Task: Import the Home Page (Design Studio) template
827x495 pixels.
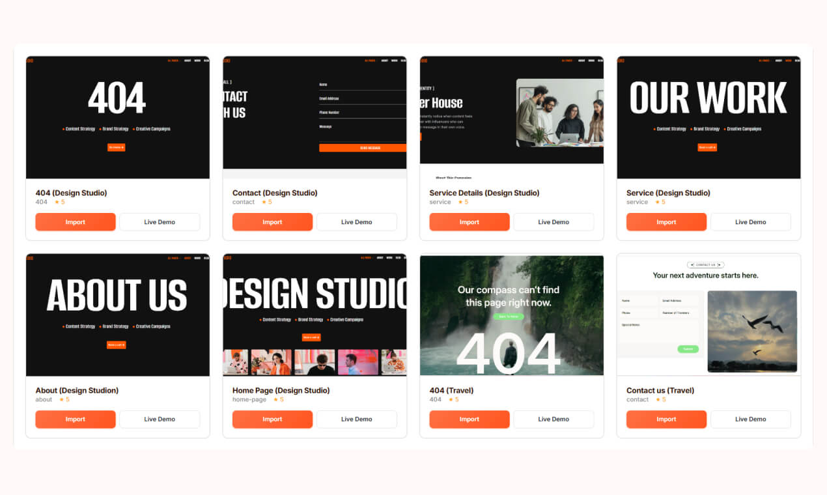Action: coord(272,419)
